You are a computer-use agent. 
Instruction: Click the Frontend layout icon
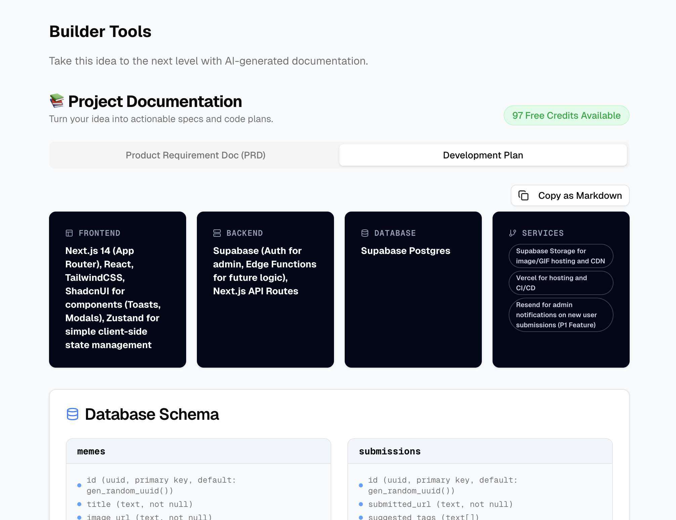(x=69, y=233)
